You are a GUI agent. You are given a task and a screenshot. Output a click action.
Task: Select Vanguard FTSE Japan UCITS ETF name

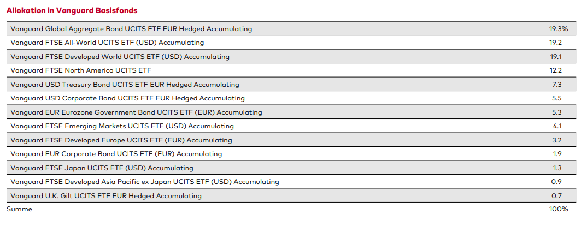coord(102,168)
